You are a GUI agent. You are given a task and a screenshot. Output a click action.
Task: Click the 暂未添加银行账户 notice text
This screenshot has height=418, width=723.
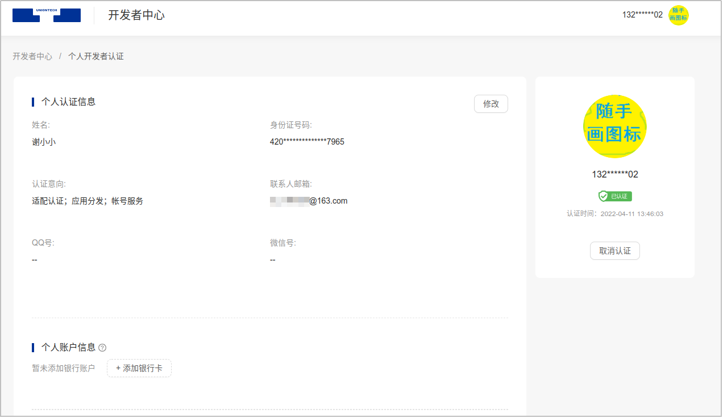(x=63, y=368)
